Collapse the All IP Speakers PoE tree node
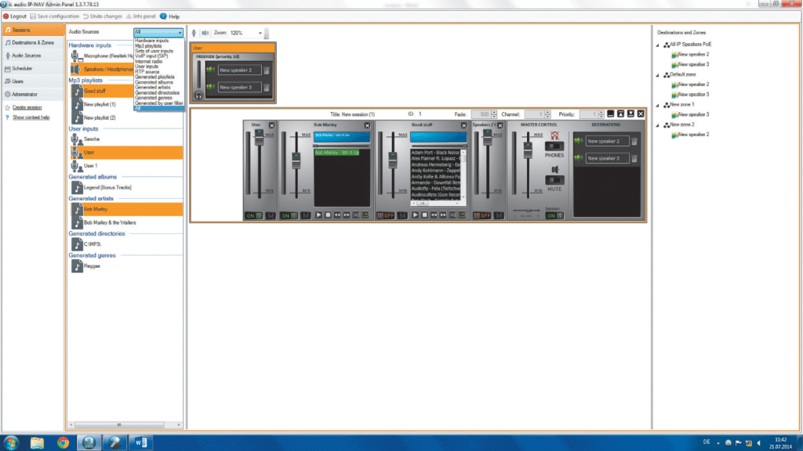Image resolution: width=803 pixels, height=451 pixels. point(657,45)
